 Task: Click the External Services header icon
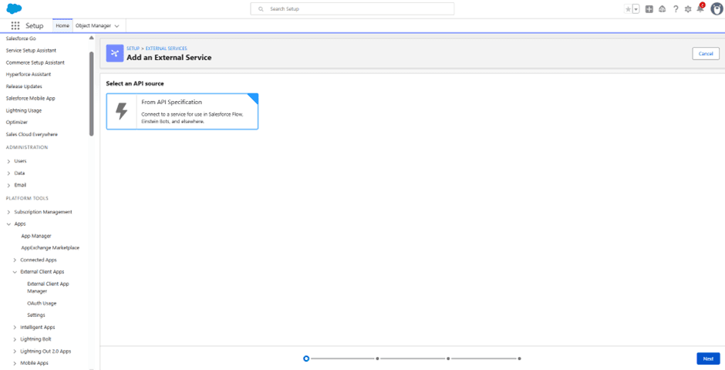(115, 53)
